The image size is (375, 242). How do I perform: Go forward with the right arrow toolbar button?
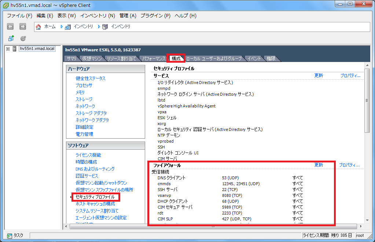coord(23,26)
